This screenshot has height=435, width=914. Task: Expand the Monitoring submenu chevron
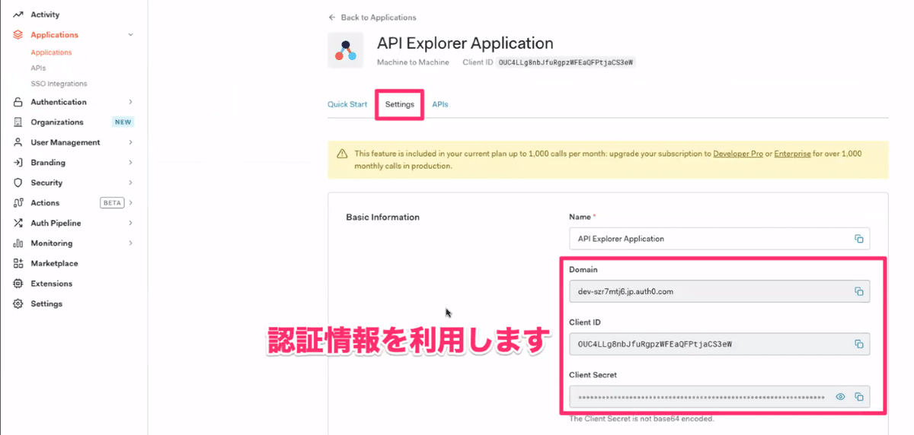131,243
